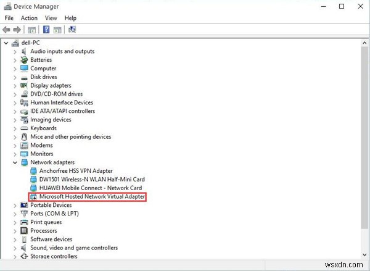Select the Imaging devices label
The width and height of the screenshot is (370, 271).
pos(51,120)
